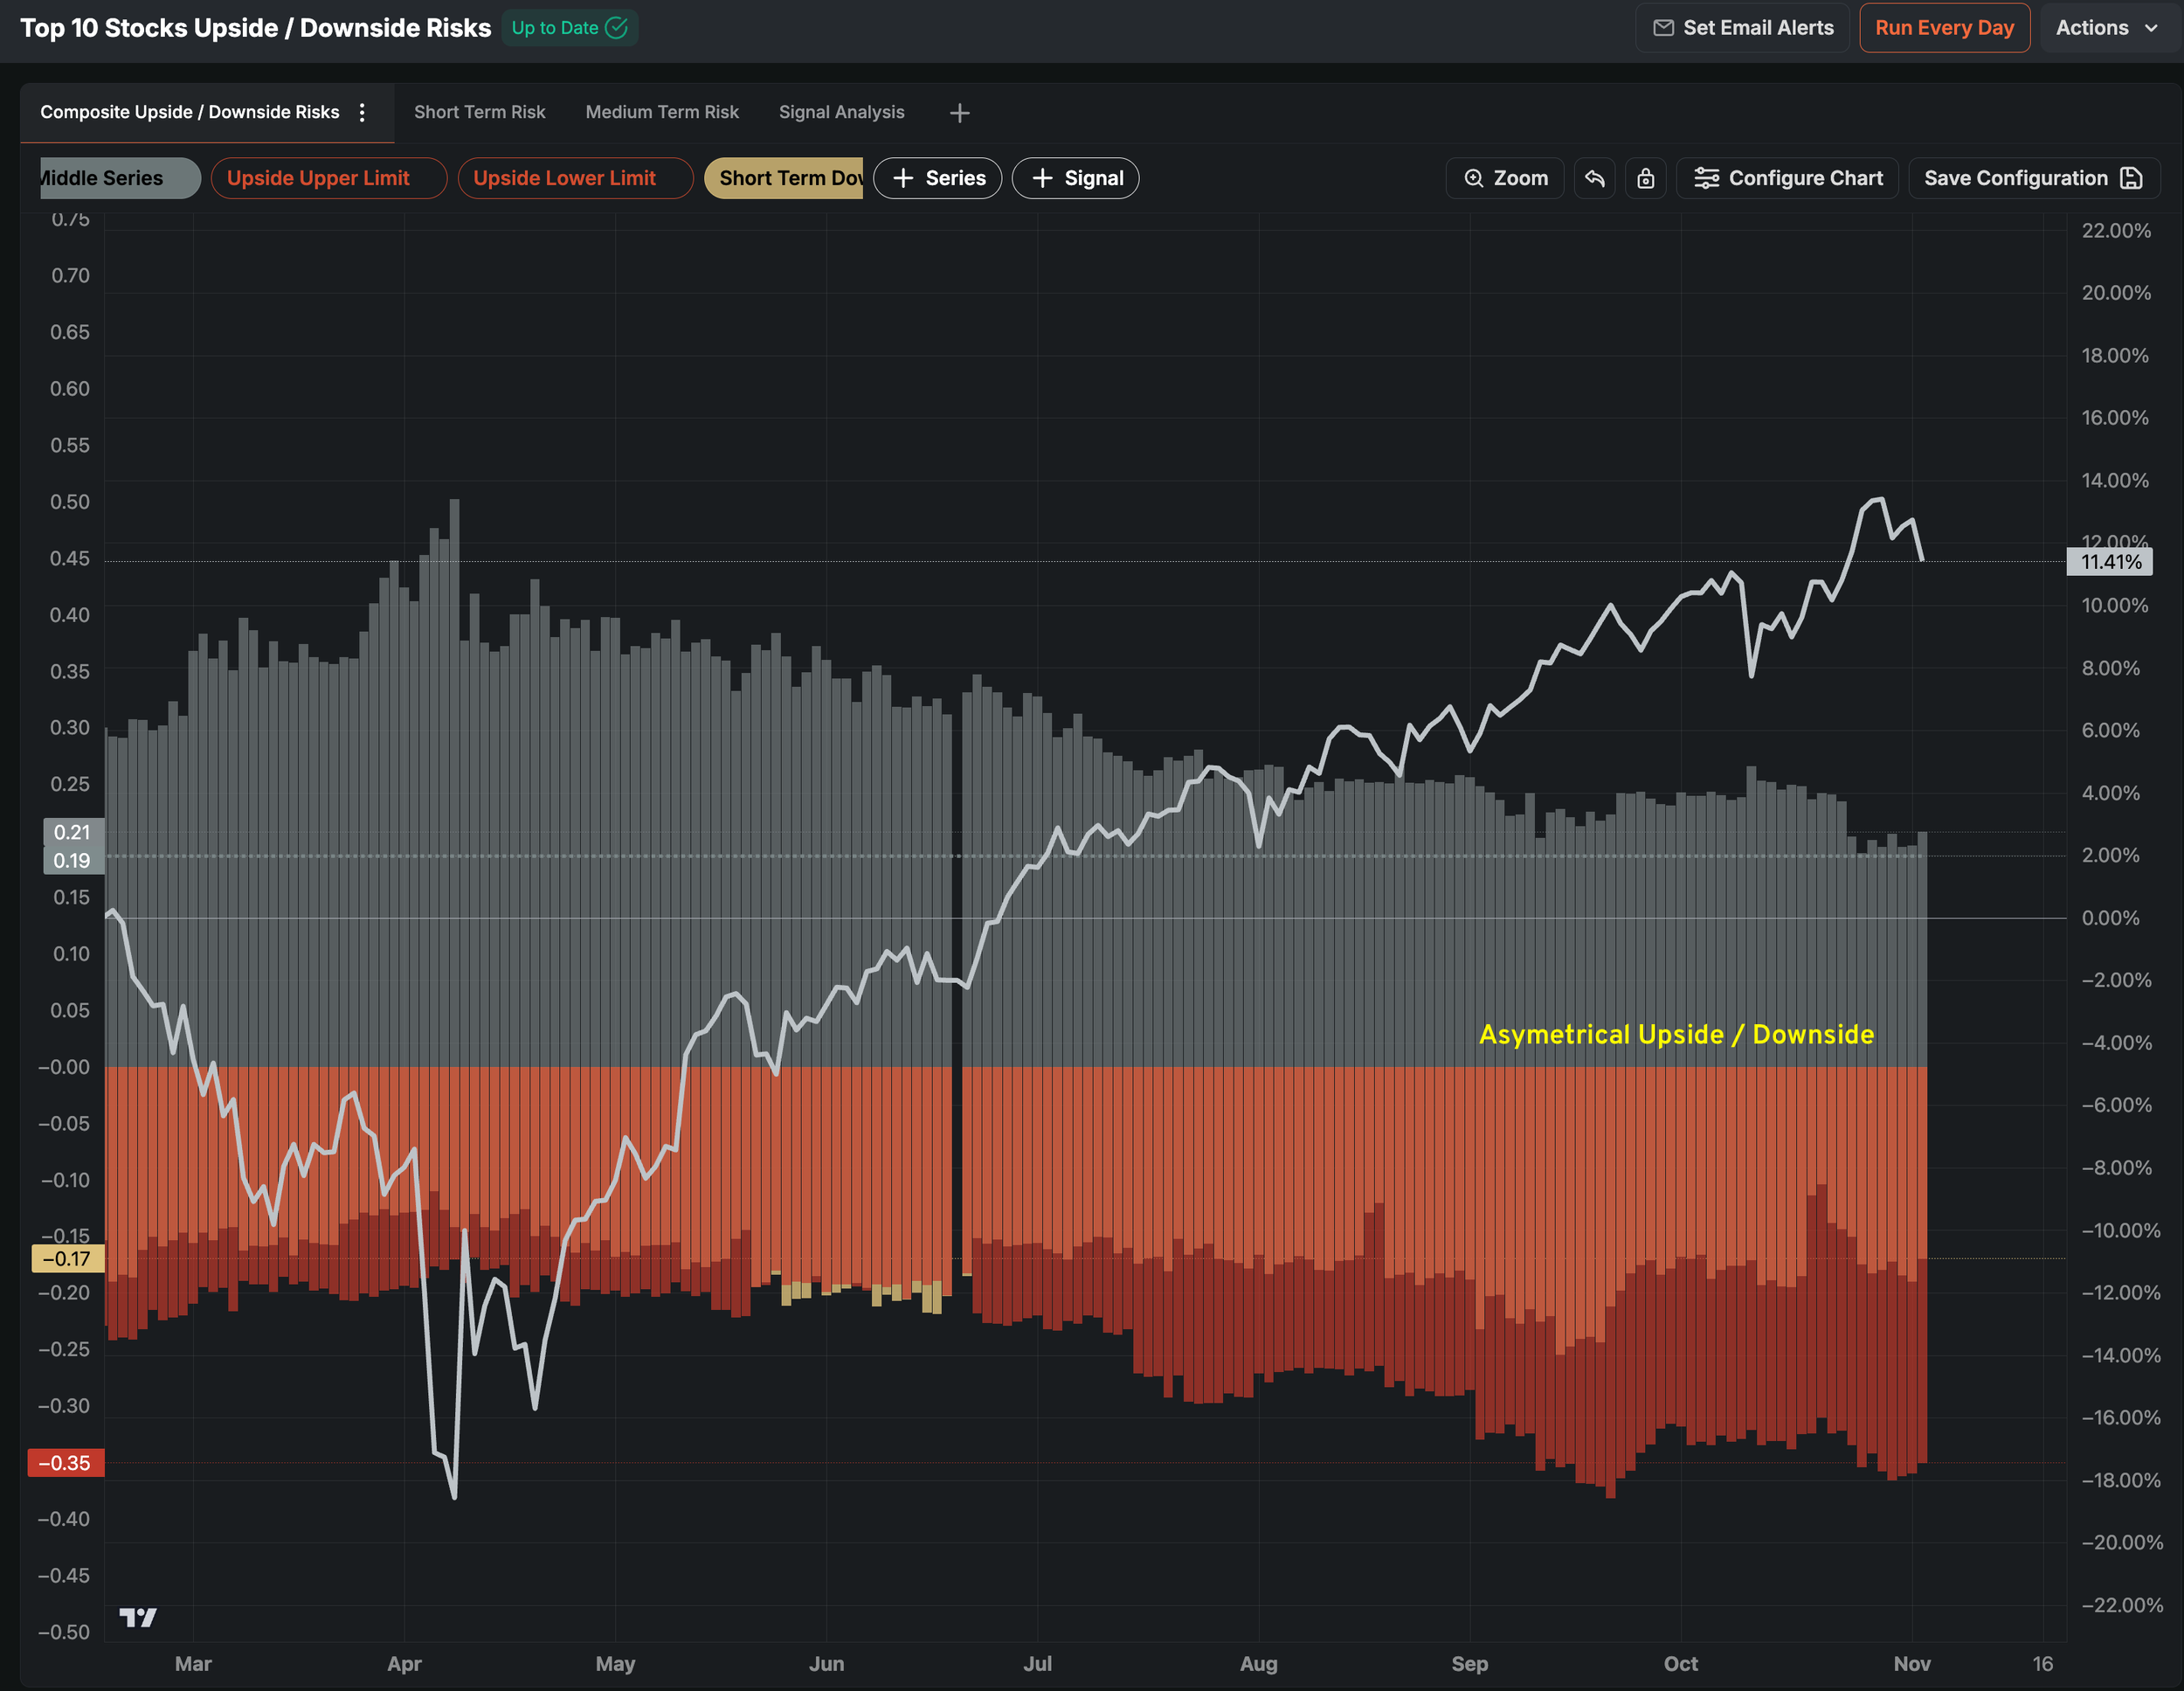Open the Configure Chart options
Screen dimensions: 2184x1691
[x=1787, y=178]
